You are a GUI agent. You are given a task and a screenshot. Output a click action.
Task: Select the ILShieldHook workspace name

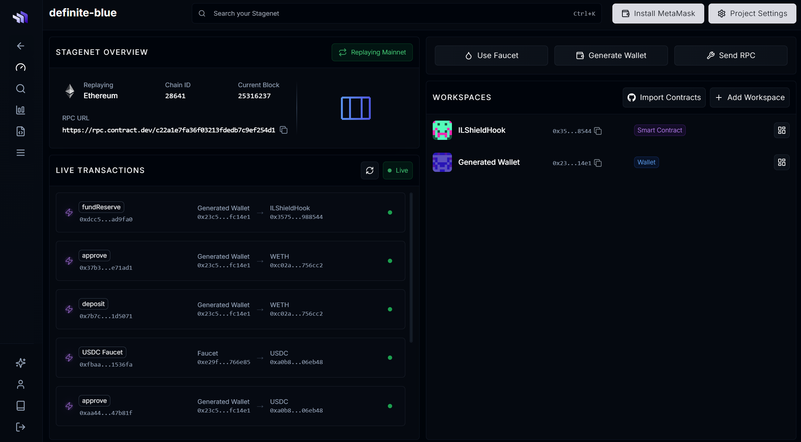(482, 130)
